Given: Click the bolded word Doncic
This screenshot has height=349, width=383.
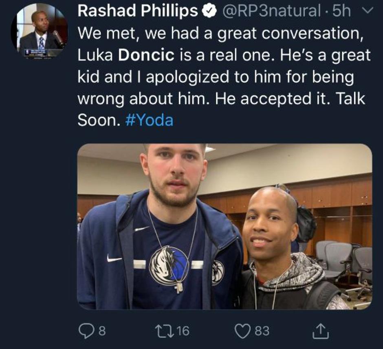Looking at the screenshot, I should [142, 55].
